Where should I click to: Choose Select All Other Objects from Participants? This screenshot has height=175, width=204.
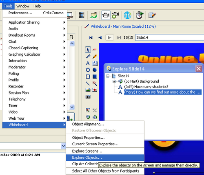tap(105, 171)
